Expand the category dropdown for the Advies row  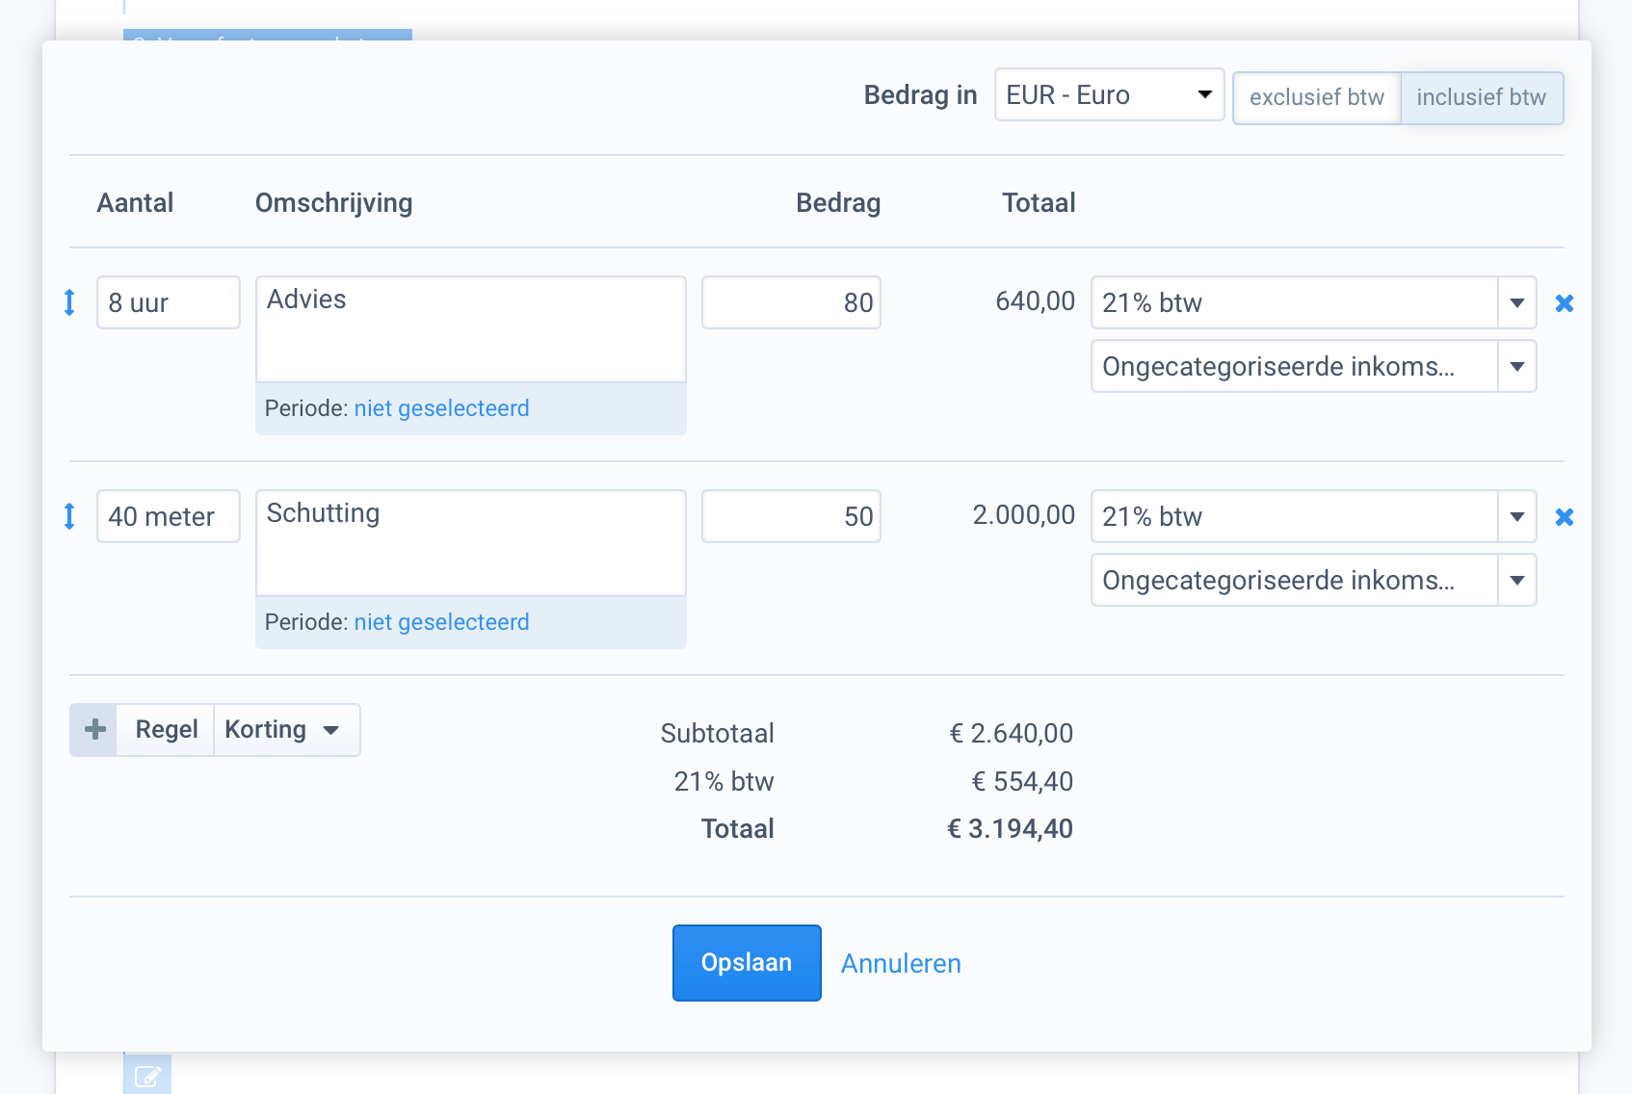[x=1516, y=367]
